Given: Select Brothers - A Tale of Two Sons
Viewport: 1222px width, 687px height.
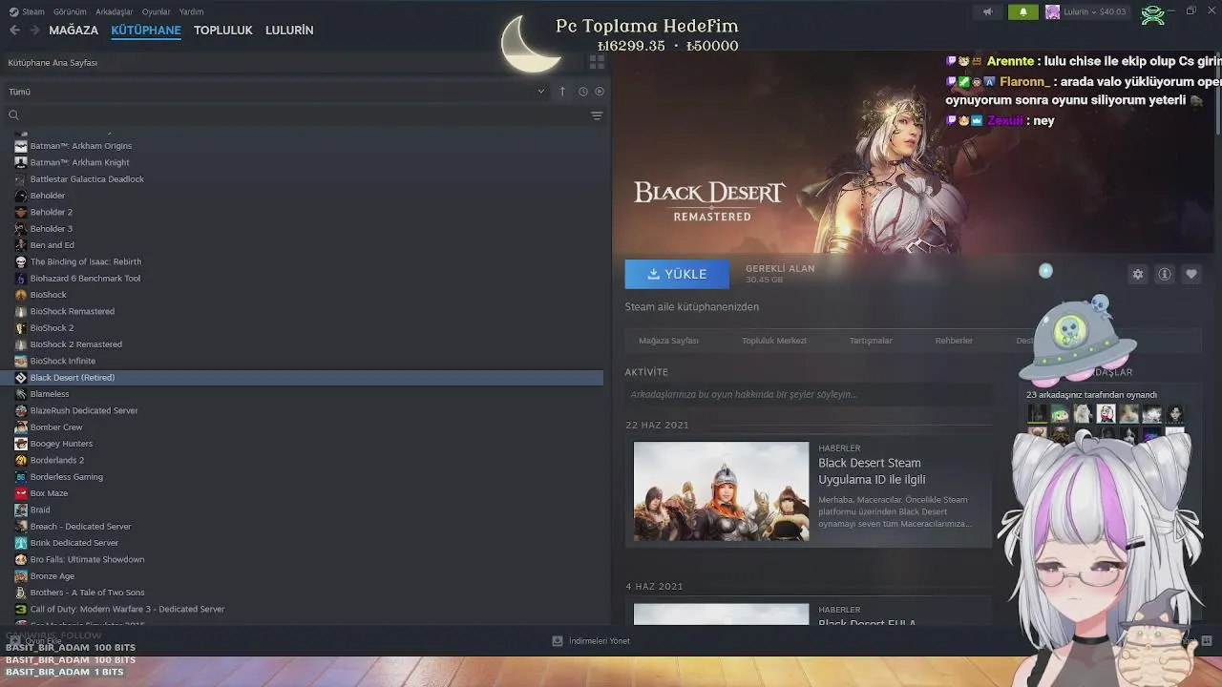Looking at the screenshot, I should click(87, 593).
